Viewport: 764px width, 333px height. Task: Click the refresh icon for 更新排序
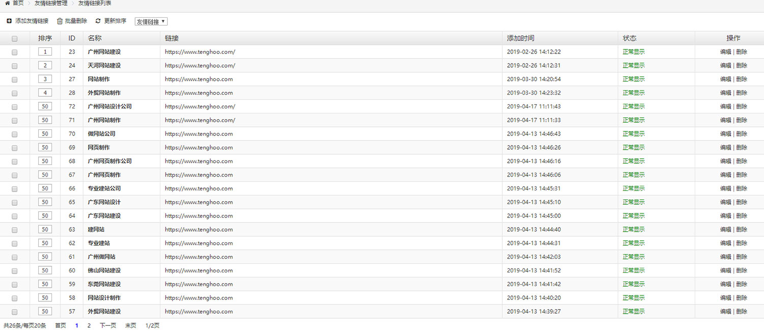pos(98,21)
